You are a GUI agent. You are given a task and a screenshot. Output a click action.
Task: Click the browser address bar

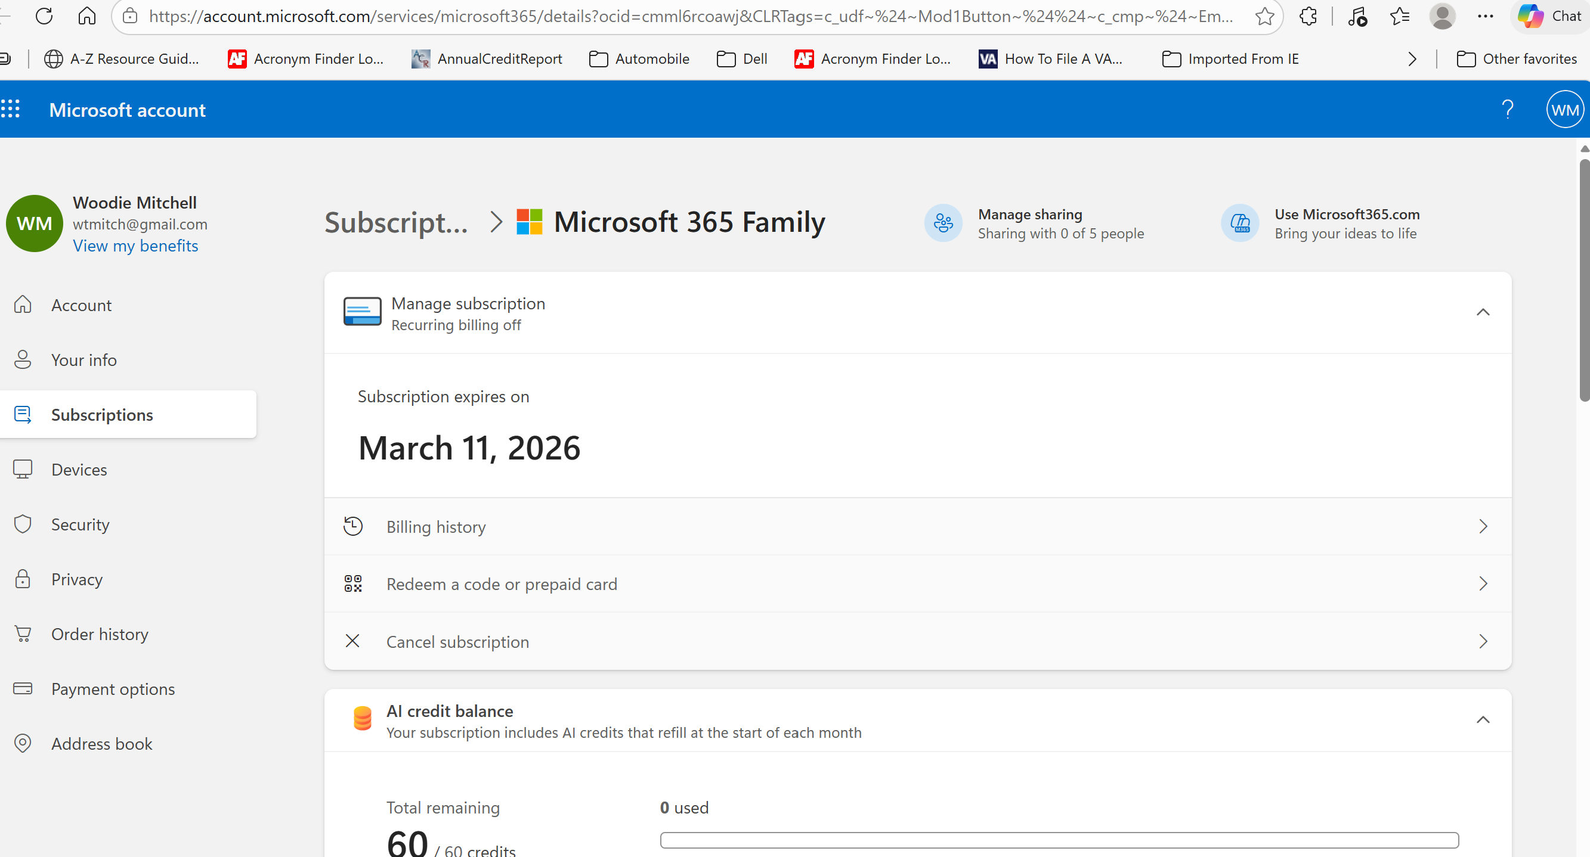[690, 16]
